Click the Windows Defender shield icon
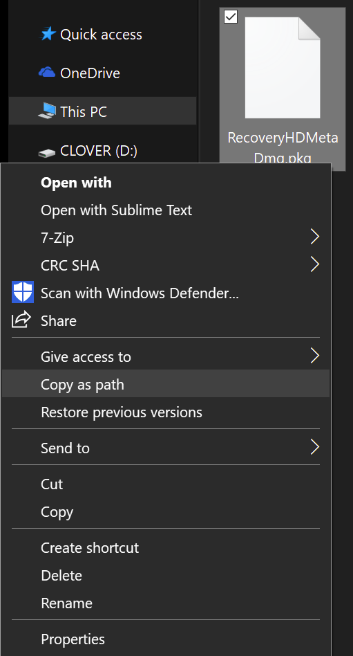 tap(23, 293)
